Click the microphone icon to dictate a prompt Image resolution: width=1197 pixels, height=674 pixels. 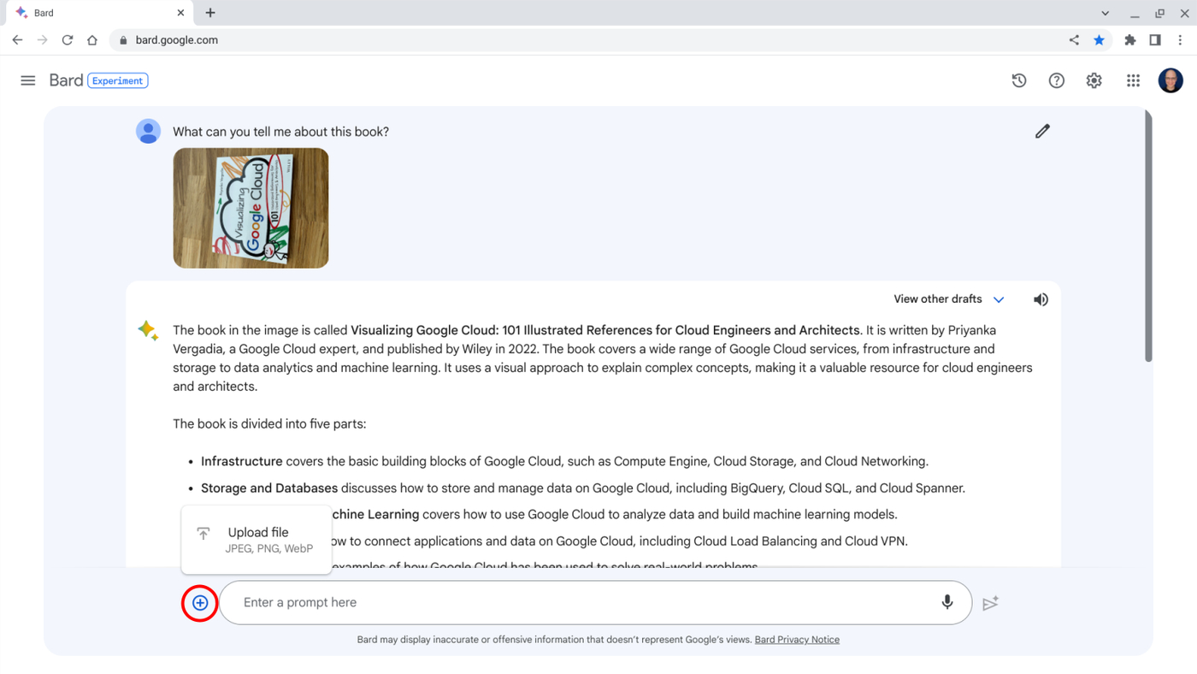(x=946, y=602)
